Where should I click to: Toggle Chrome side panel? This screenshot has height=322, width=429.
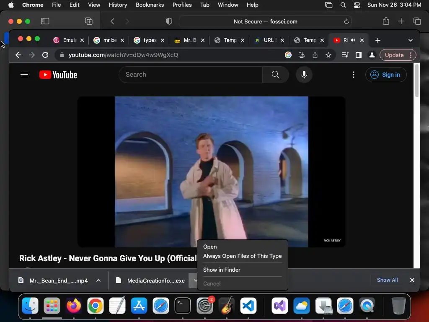pos(359,55)
